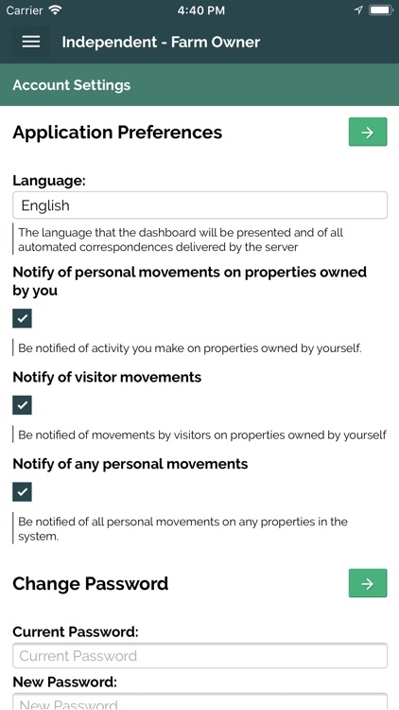Screen dimensions: 399x710
Task: Click the green arrow beside Application Preferences
Action: click(x=368, y=132)
